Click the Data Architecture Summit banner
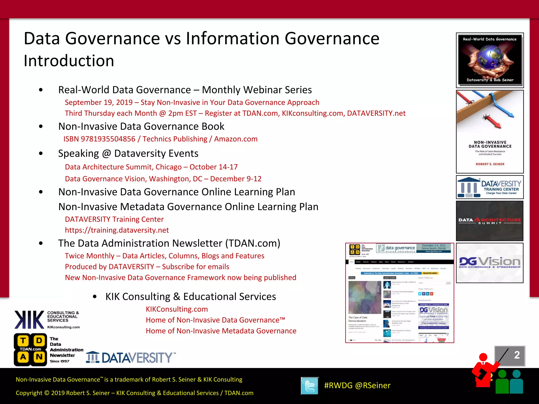The height and width of the screenshot is (404, 539). point(490,221)
